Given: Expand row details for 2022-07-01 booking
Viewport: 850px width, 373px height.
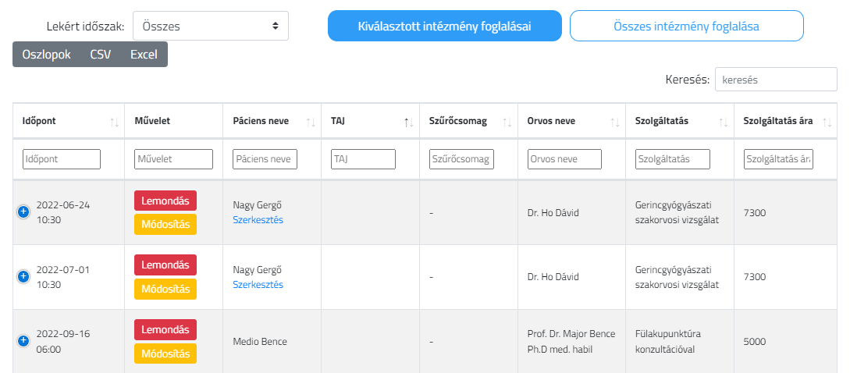Looking at the screenshot, I should [x=23, y=276].
